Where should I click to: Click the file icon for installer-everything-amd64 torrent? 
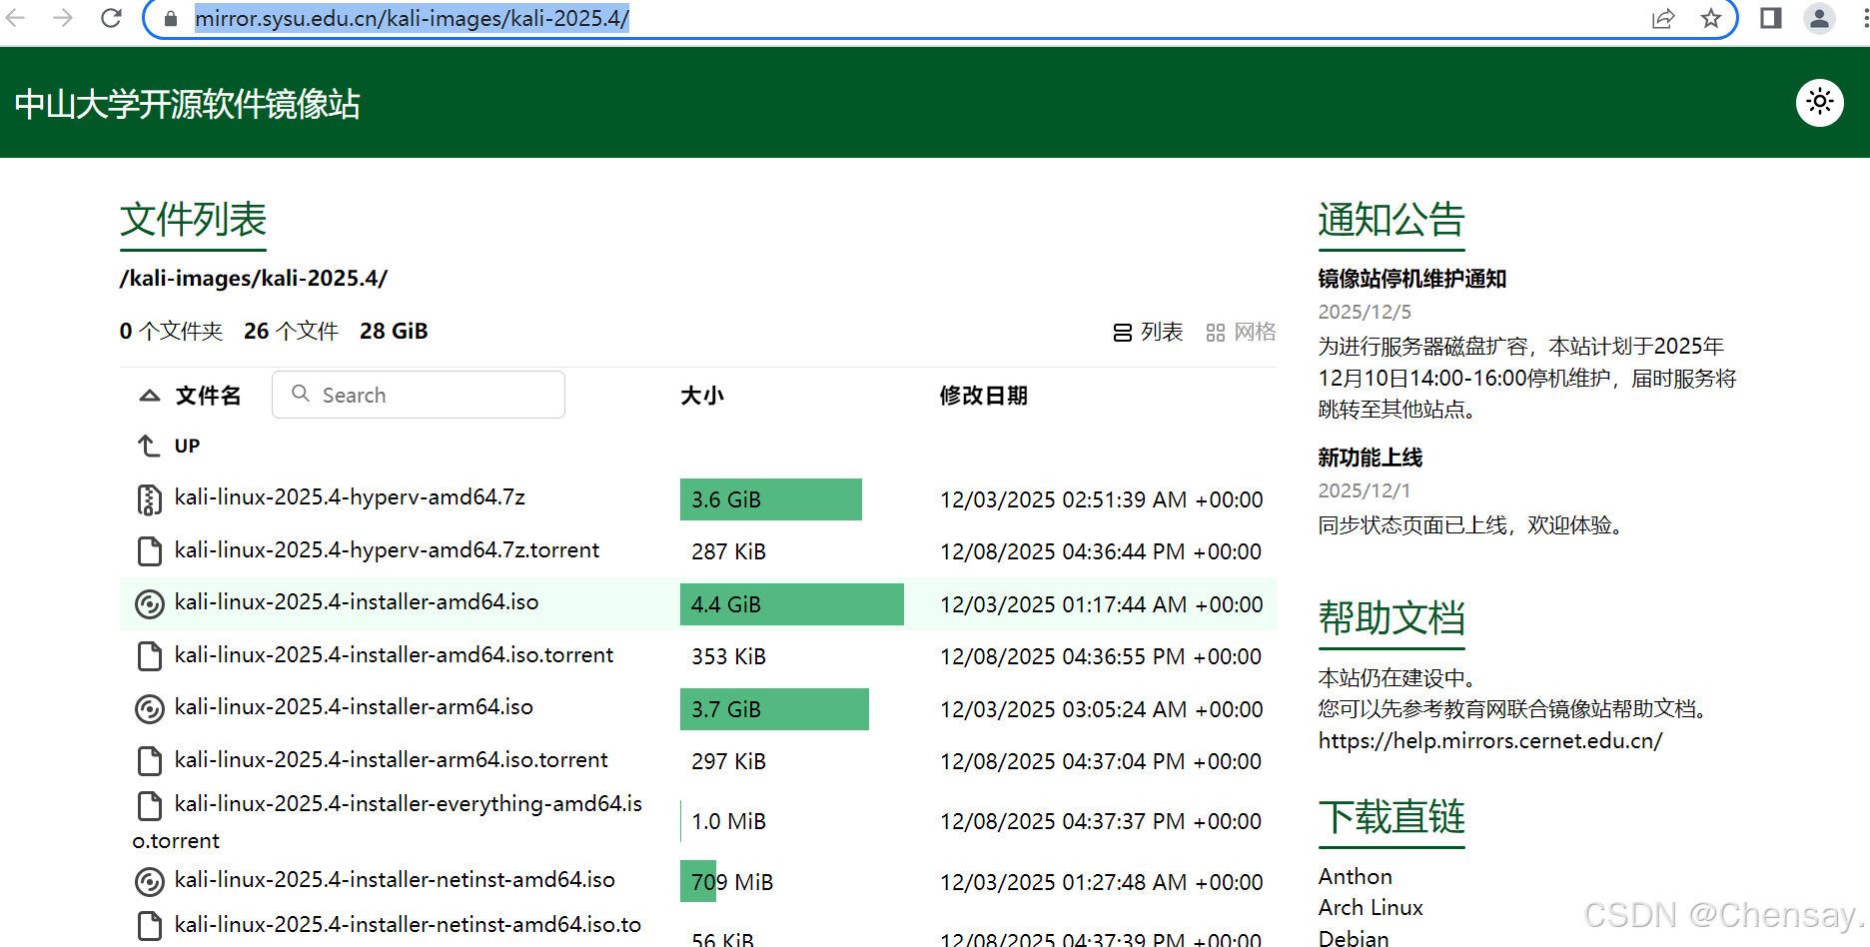point(149,805)
